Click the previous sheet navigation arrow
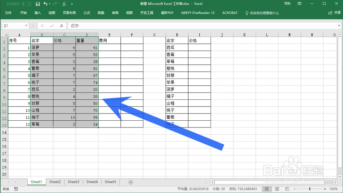Screen dimensions: 343x193 [8, 182]
